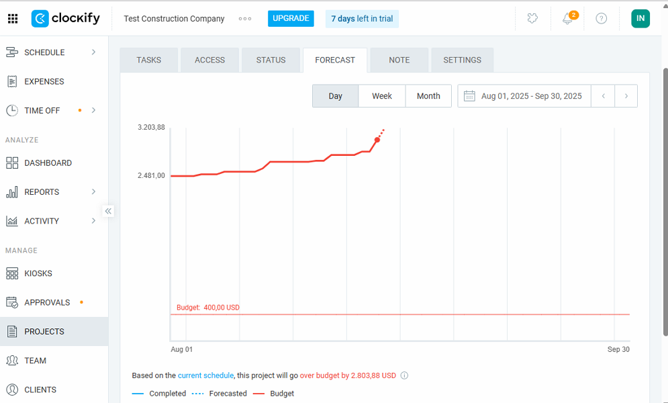Image resolution: width=668 pixels, height=403 pixels.
Task: Open the current schedule link
Action: coord(205,375)
